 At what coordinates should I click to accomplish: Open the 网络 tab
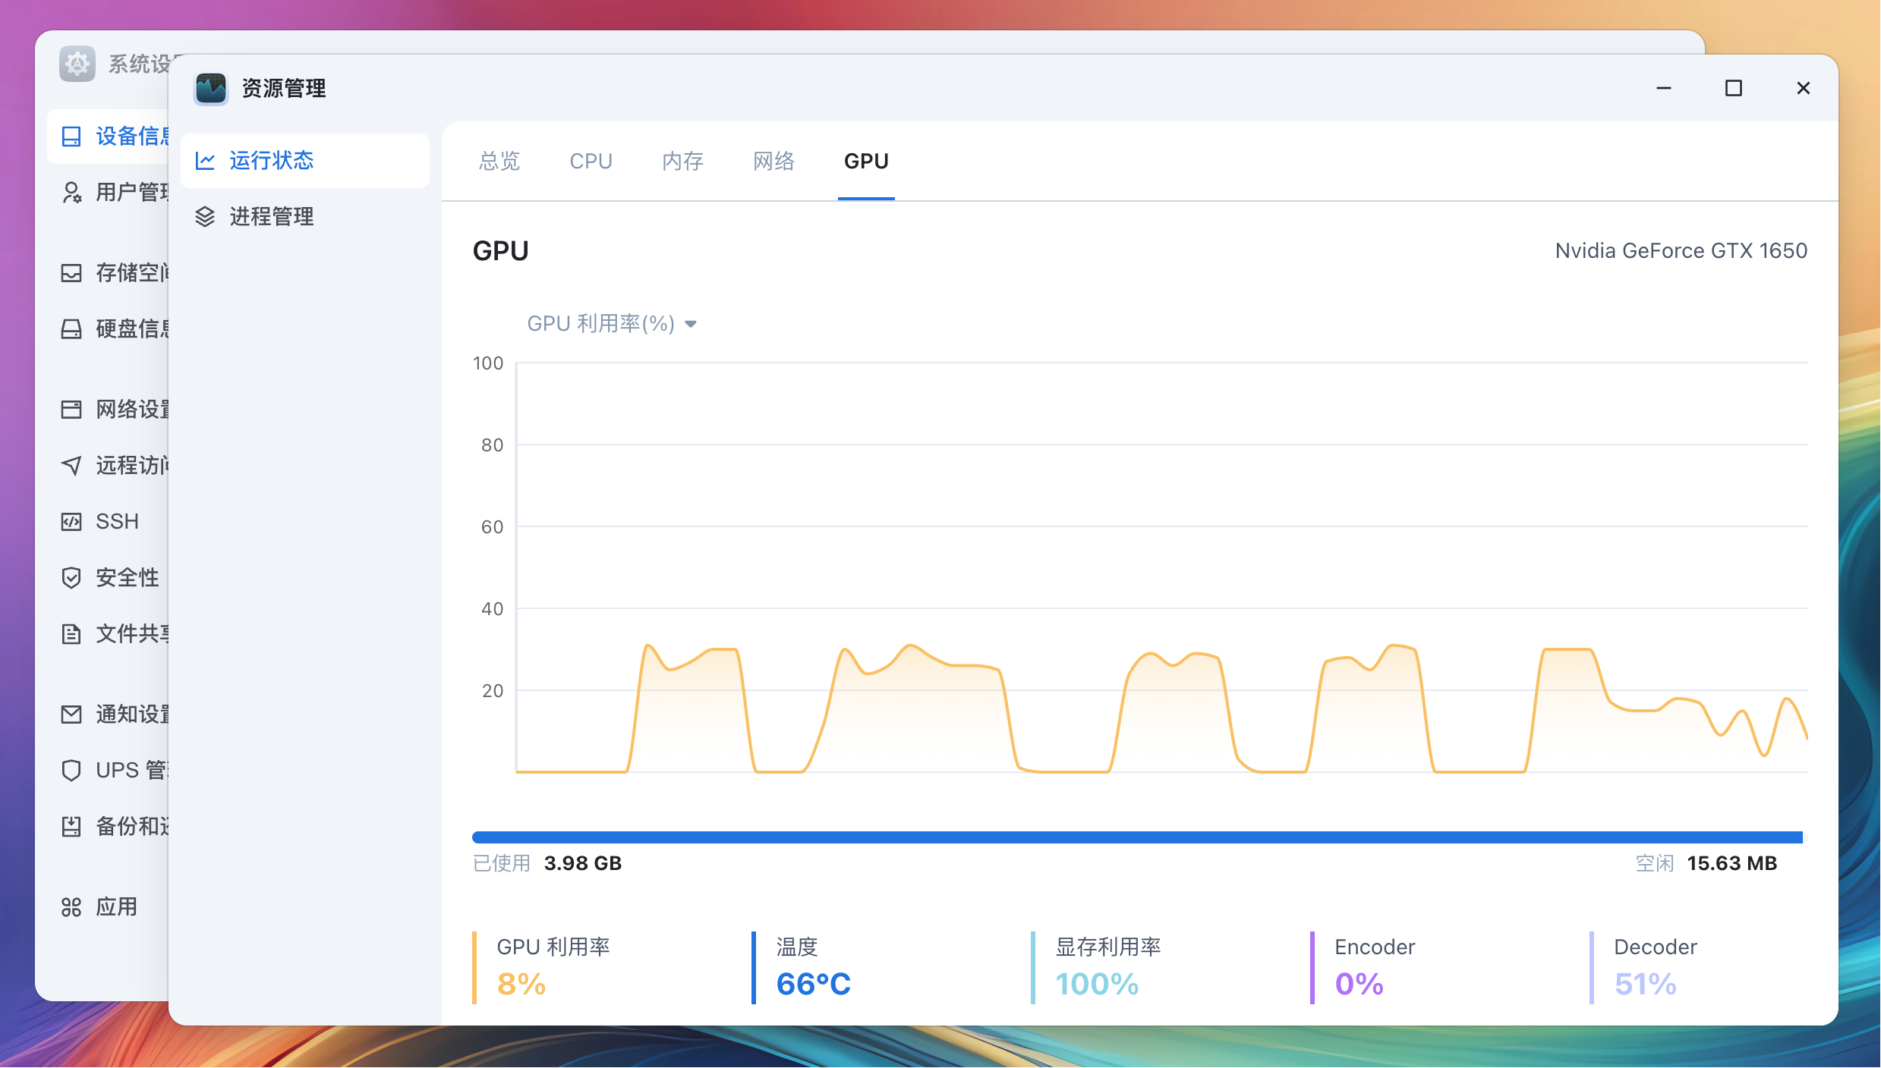pyautogui.click(x=774, y=162)
